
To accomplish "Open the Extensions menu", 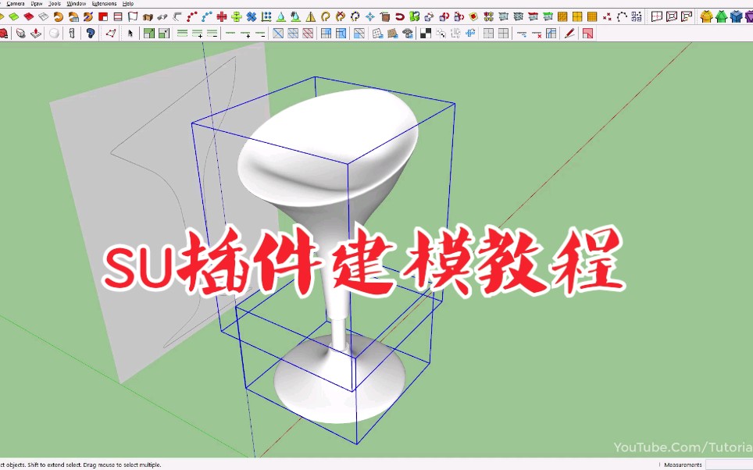I will click(x=103, y=3).
